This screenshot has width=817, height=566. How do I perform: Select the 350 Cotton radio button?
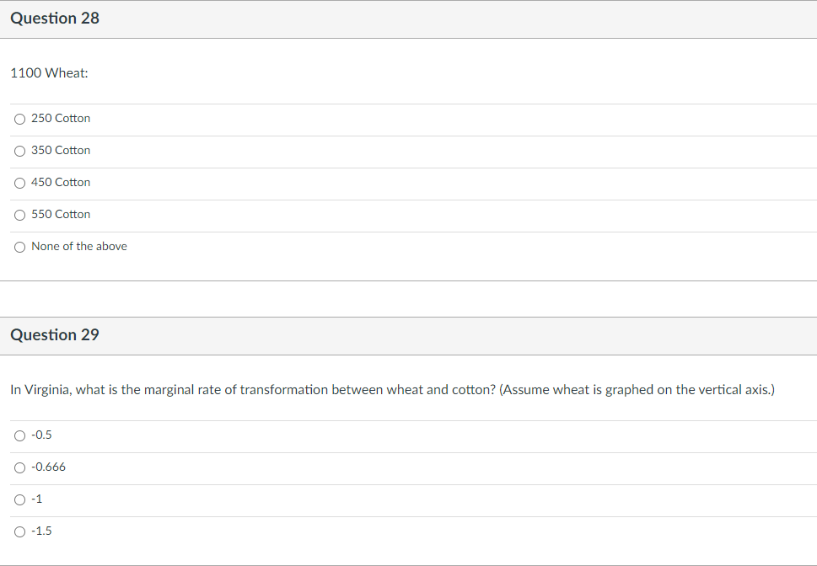point(19,151)
